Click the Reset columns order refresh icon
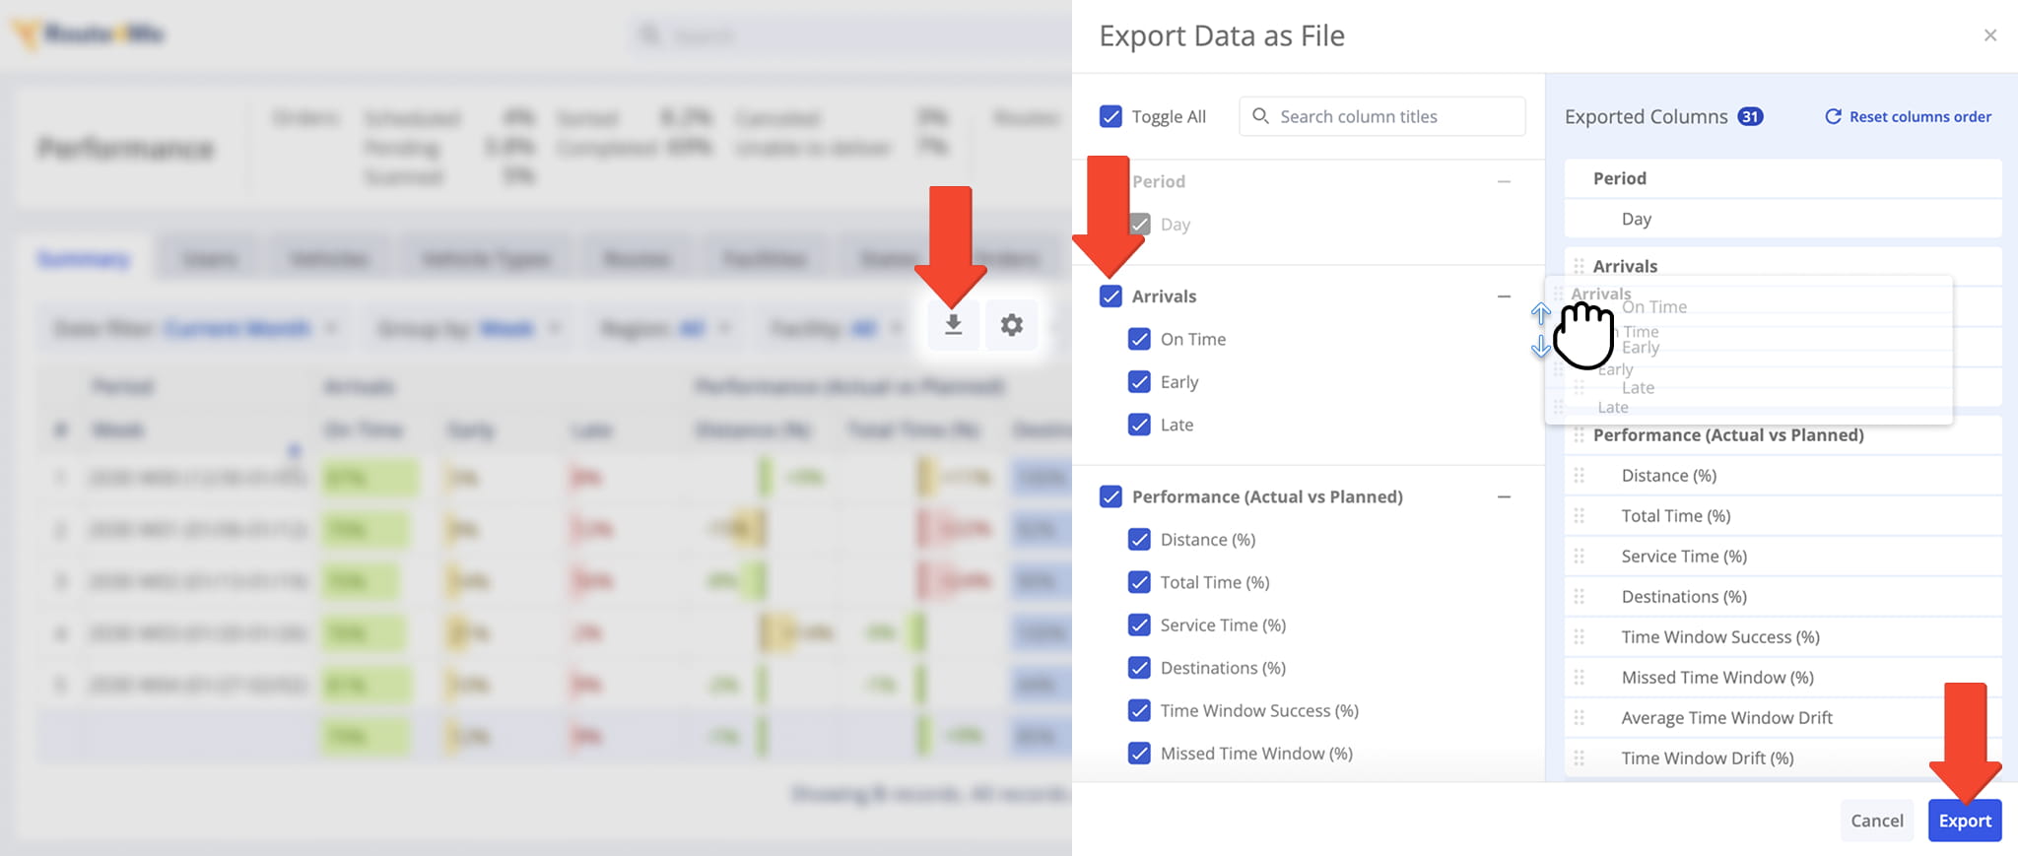Viewport: 2018px width, 856px height. 1833,116
